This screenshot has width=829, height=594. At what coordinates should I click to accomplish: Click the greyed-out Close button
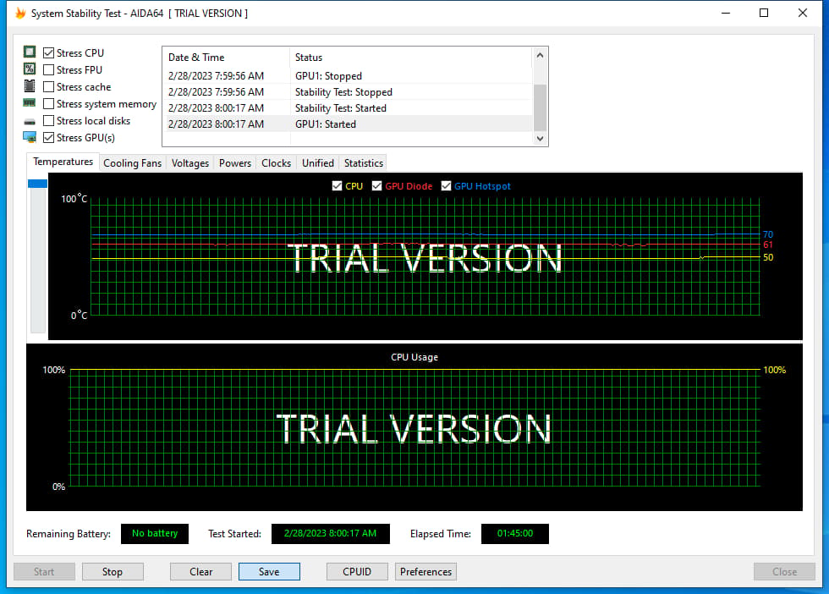[784, 572]
